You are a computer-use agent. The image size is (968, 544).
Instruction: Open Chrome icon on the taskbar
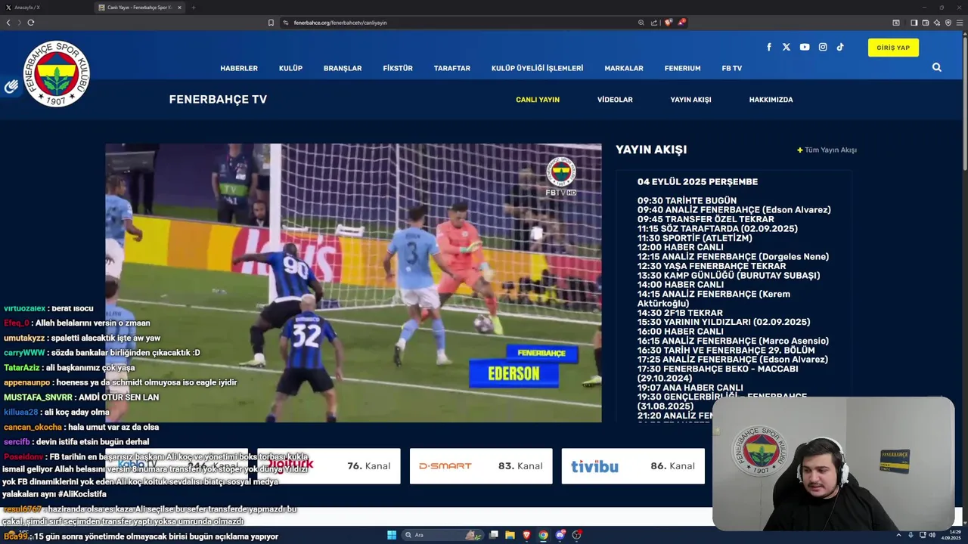click(x=543, y=535)
